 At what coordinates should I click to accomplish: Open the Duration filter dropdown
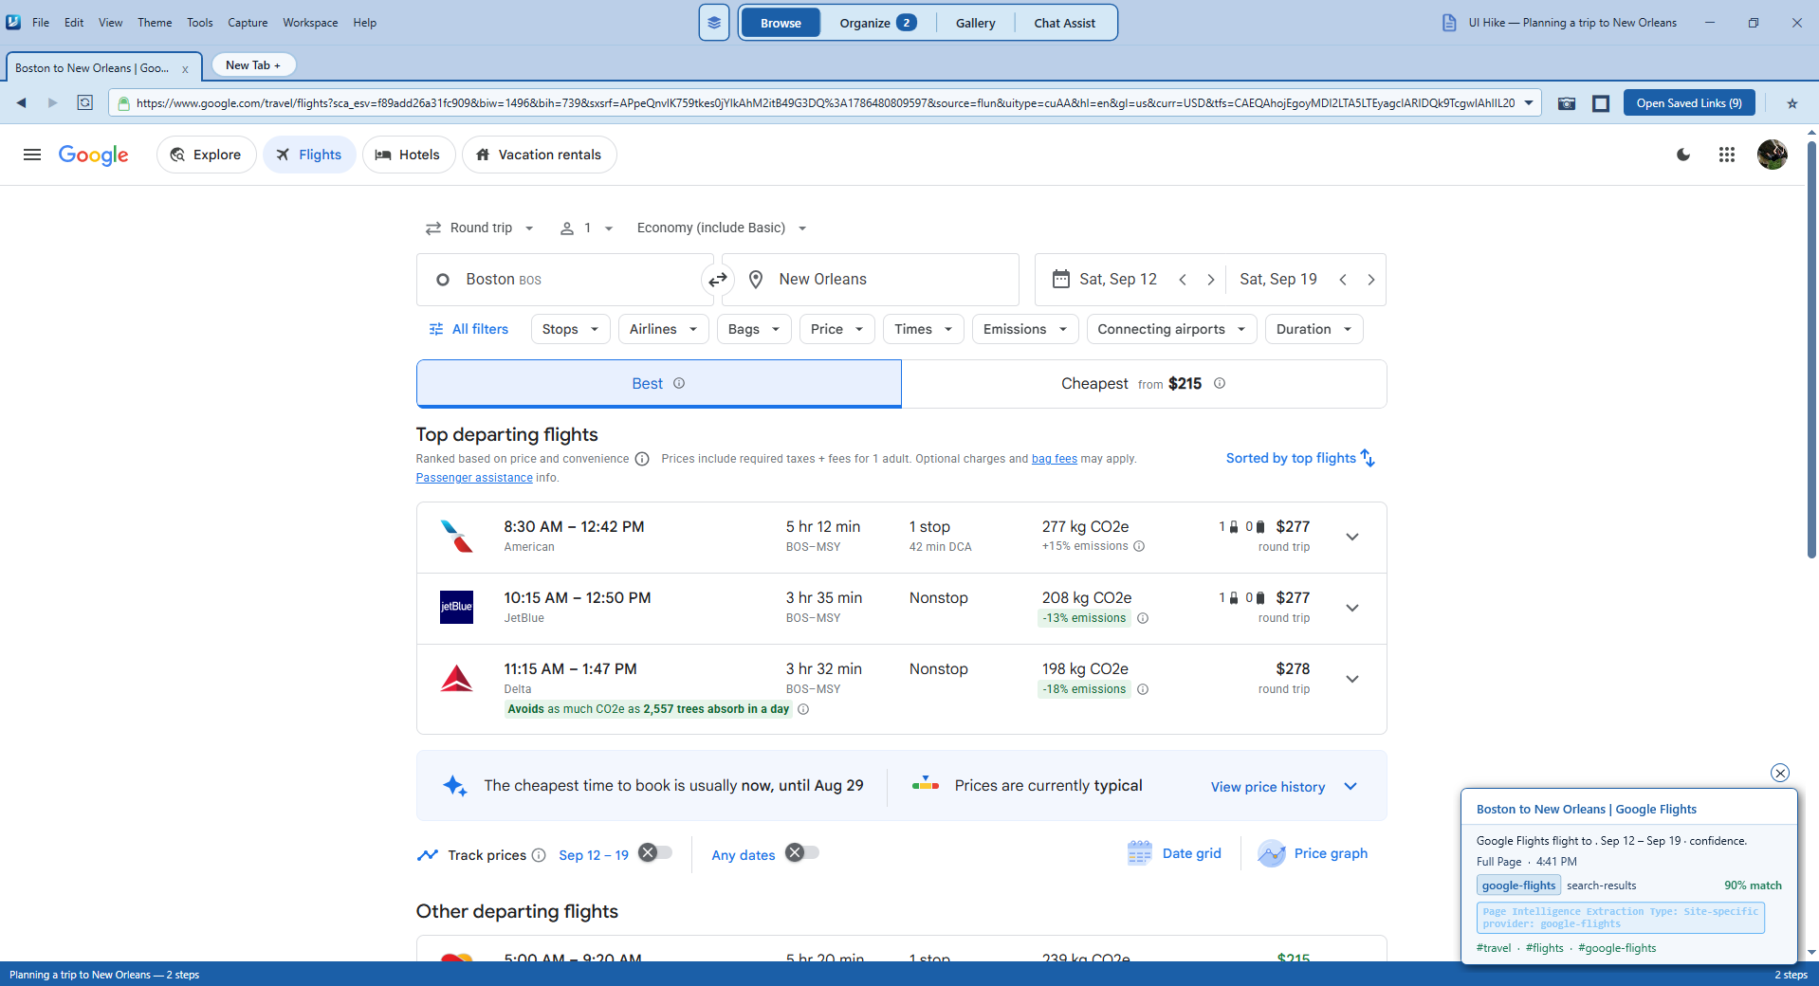coord(1314,329)
